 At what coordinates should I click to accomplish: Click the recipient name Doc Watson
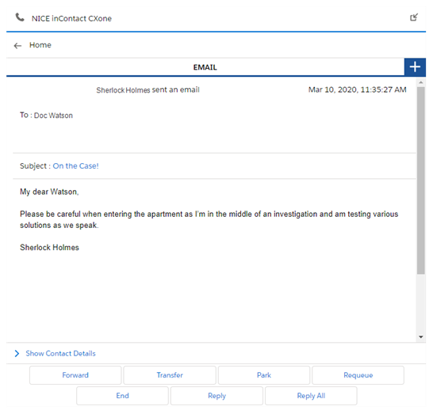click(53, 116)
